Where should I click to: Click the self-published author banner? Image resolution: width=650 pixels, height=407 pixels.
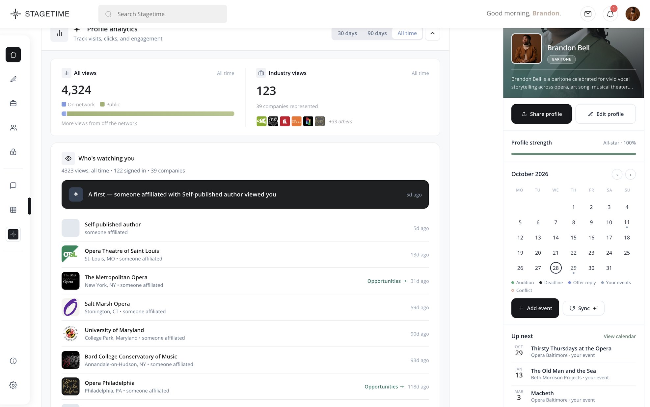245,194
